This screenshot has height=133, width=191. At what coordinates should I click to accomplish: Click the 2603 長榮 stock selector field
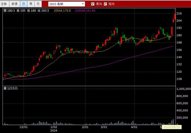64,4
